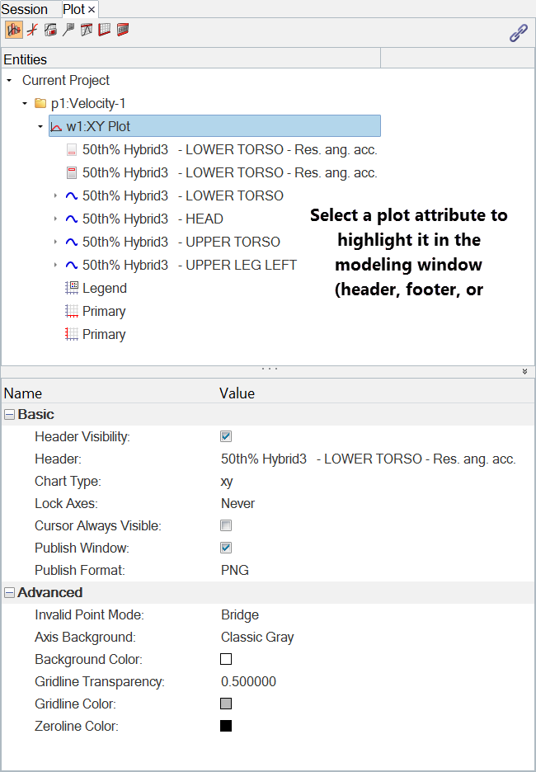The width and height of the screenshot is (536, 772).
Task: Click the note flag filter icon
Action: pyautogui.click(x=68, y=31)
